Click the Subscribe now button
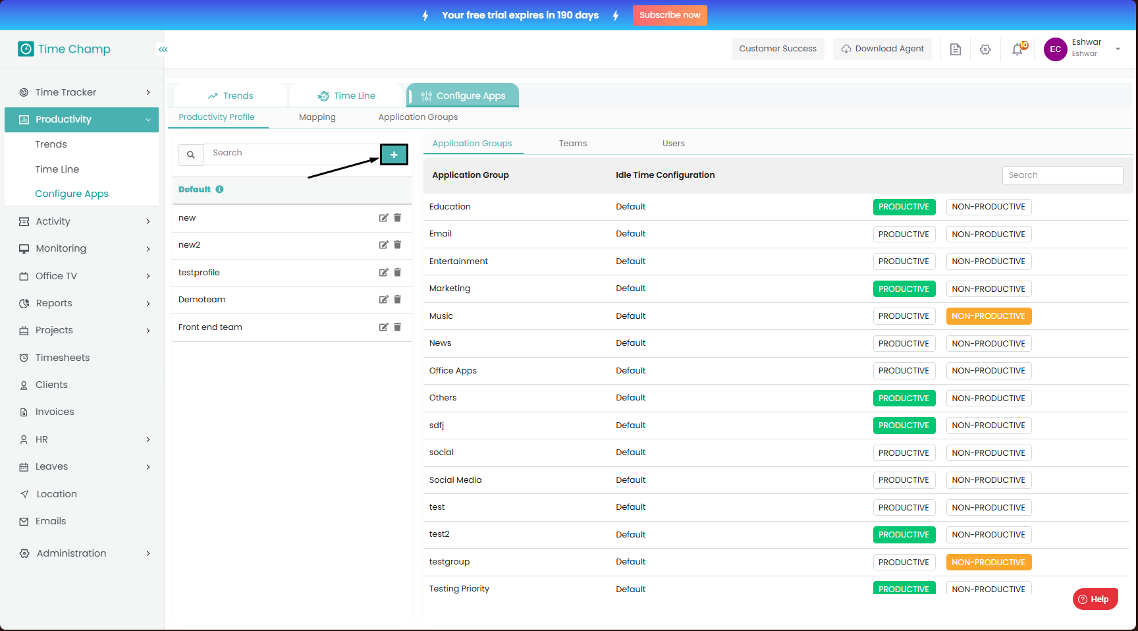This screenshot has height=631, width=1138. 670,15
